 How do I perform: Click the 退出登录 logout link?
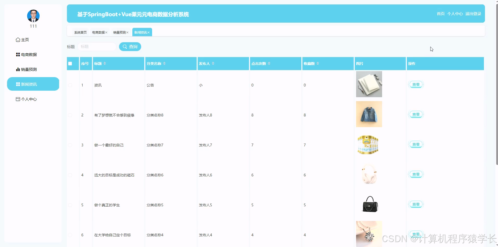coord(473,14)
